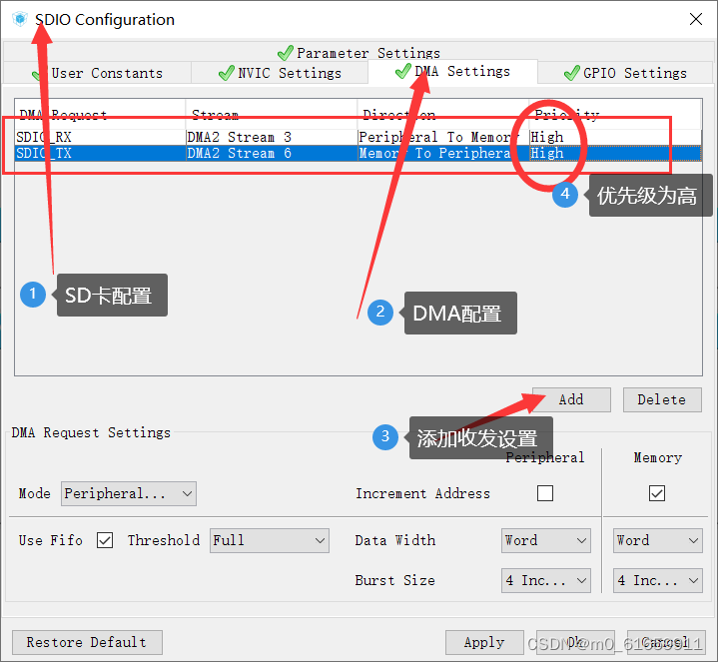Click Add to create a DMA request

(x=571, y=399)
